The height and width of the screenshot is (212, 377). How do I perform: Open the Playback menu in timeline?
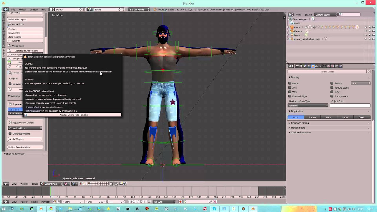coord(46,202)
